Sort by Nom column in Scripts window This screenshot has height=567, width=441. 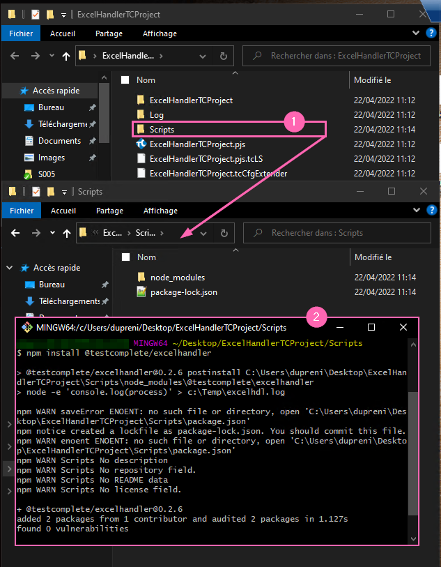[146, 257]
